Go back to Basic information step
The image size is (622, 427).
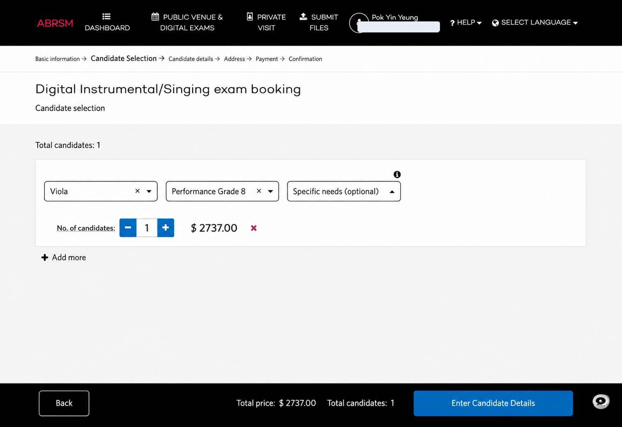[58, 59]
